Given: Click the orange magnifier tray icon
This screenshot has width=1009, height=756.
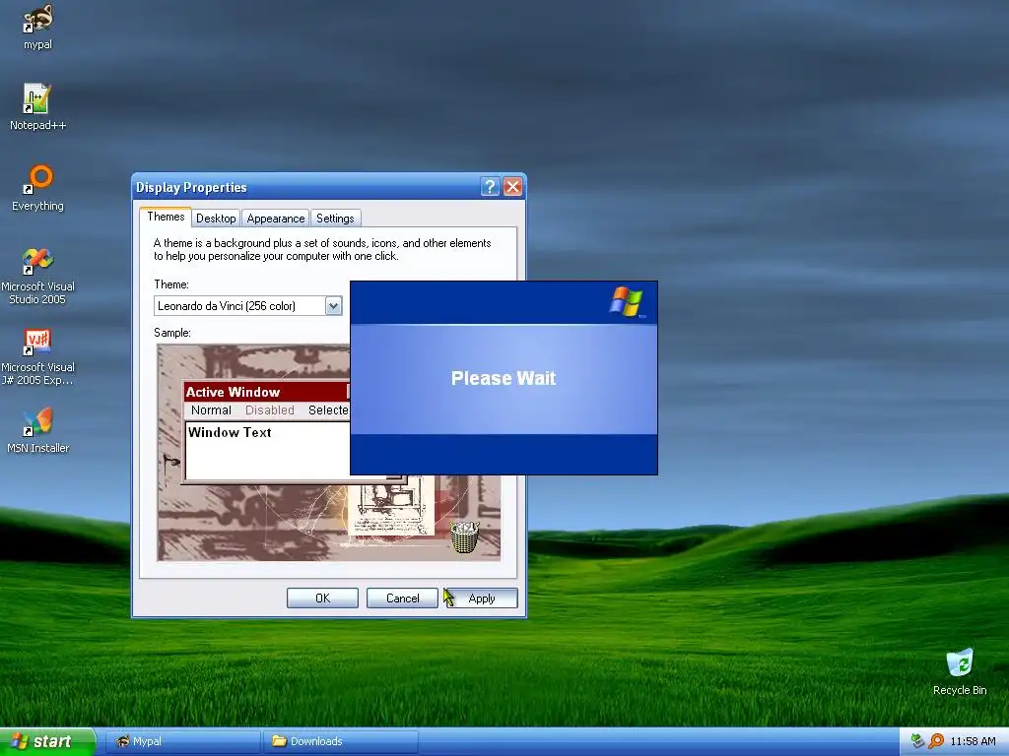Looking at the screenshot, I should (x=936, y=741).
